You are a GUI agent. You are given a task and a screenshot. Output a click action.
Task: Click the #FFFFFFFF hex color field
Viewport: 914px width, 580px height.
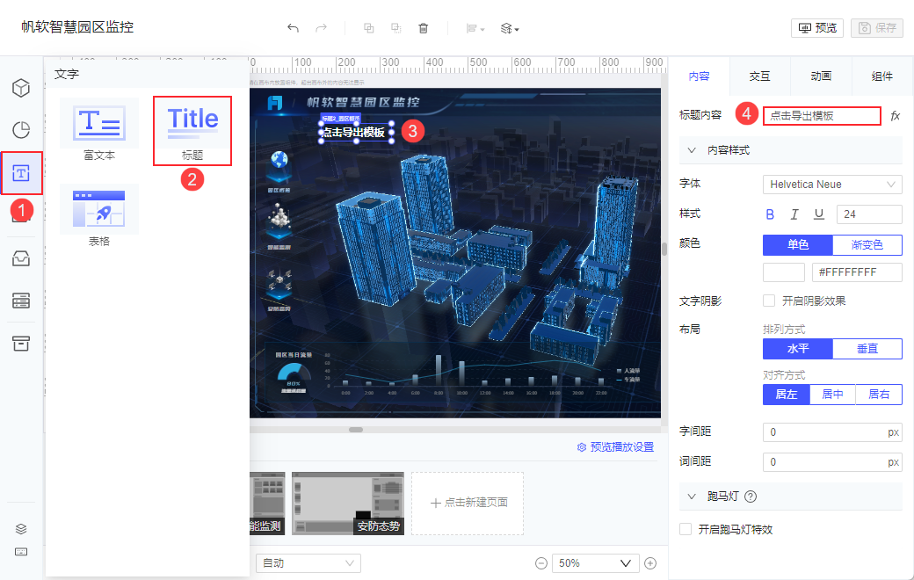tap(857, 272)
